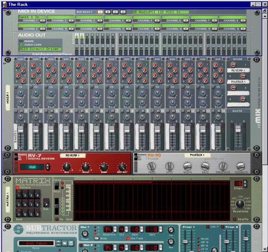
Task: Adjust the Bass knob on channel 2
Action: [x=36, y=103]
